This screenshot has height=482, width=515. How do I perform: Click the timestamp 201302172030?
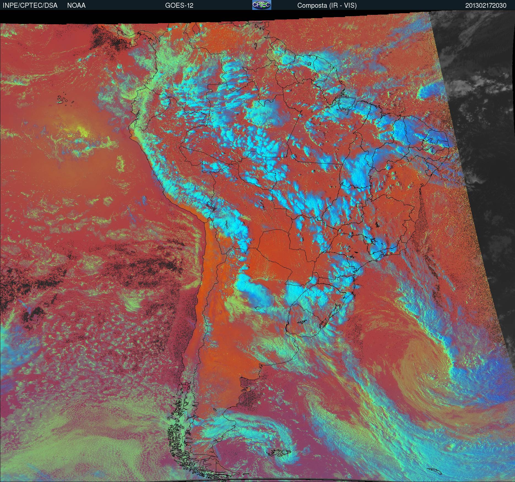(486, 6)
